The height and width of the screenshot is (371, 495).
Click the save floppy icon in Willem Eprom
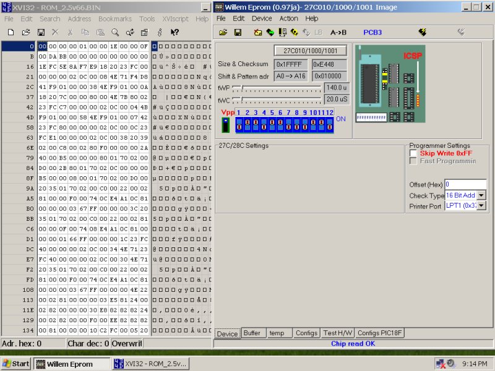point(238,32)
